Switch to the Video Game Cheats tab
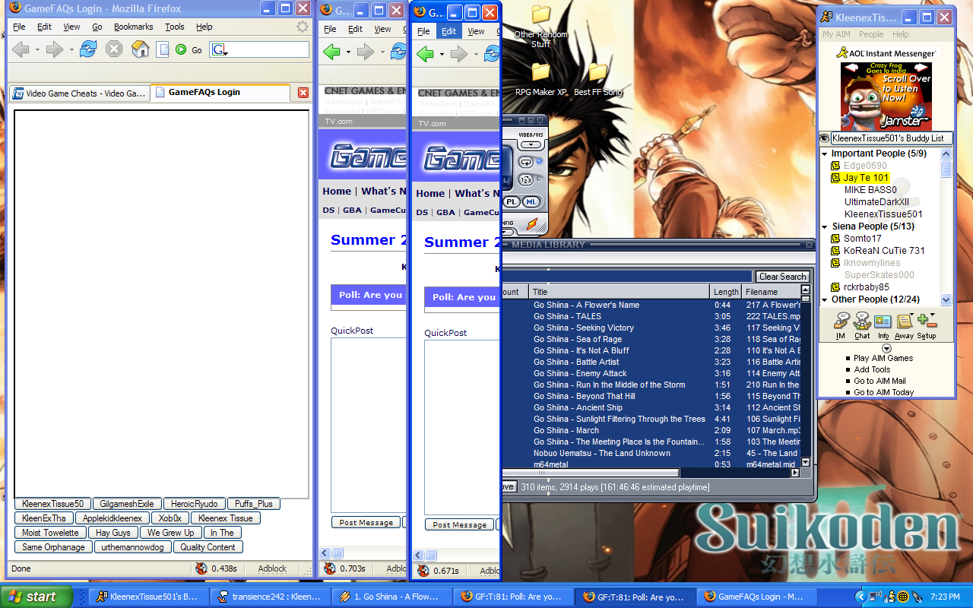The height and width of the screenshot is (608, 973). [79, 93]
